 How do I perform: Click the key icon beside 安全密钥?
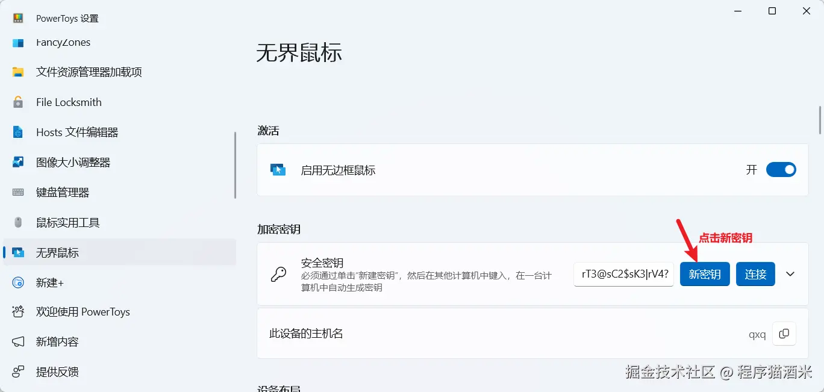point(278,275)
